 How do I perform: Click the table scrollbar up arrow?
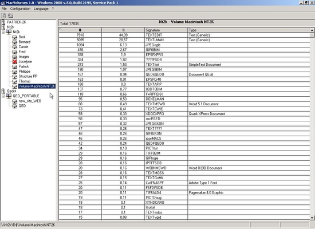pyautogui.click(x=312, y=30)
